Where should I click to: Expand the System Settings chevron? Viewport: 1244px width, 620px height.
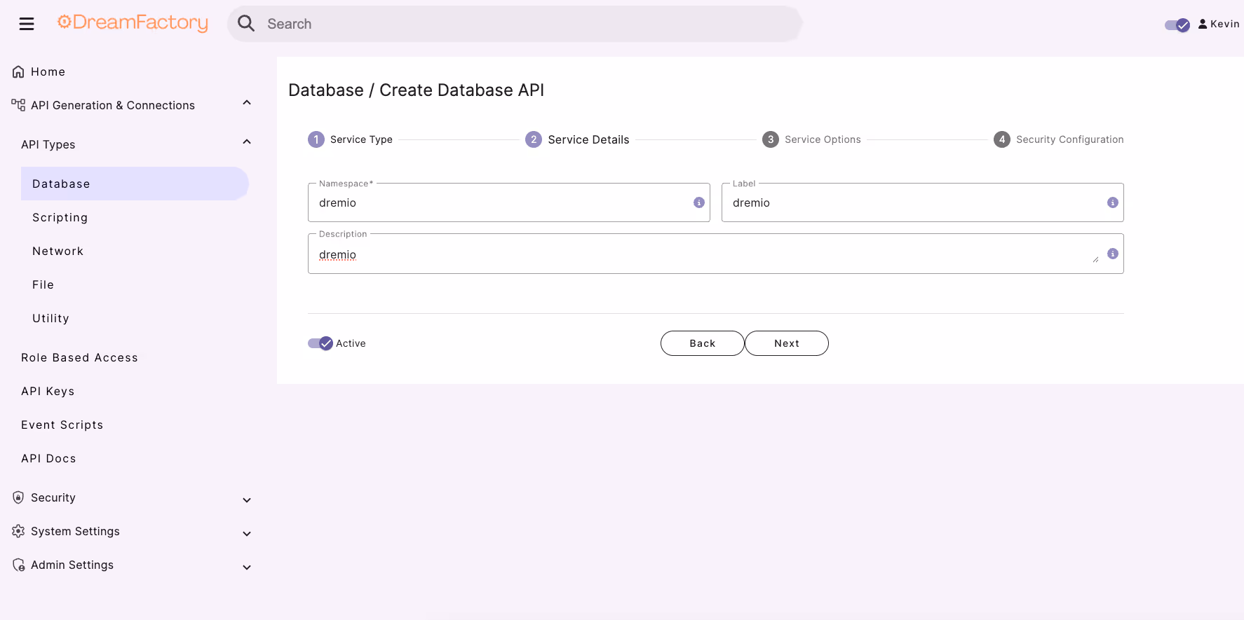point(247,533)
